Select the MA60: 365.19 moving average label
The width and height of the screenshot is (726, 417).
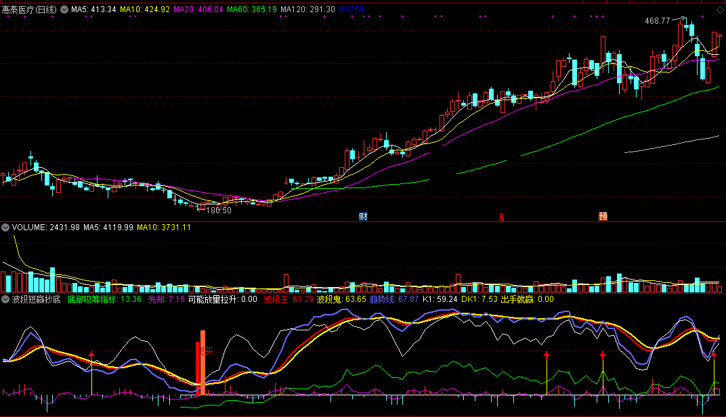tap(252, 9)
